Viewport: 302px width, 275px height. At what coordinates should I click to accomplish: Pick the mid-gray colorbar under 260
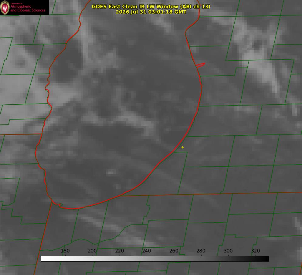click(174, 259)
